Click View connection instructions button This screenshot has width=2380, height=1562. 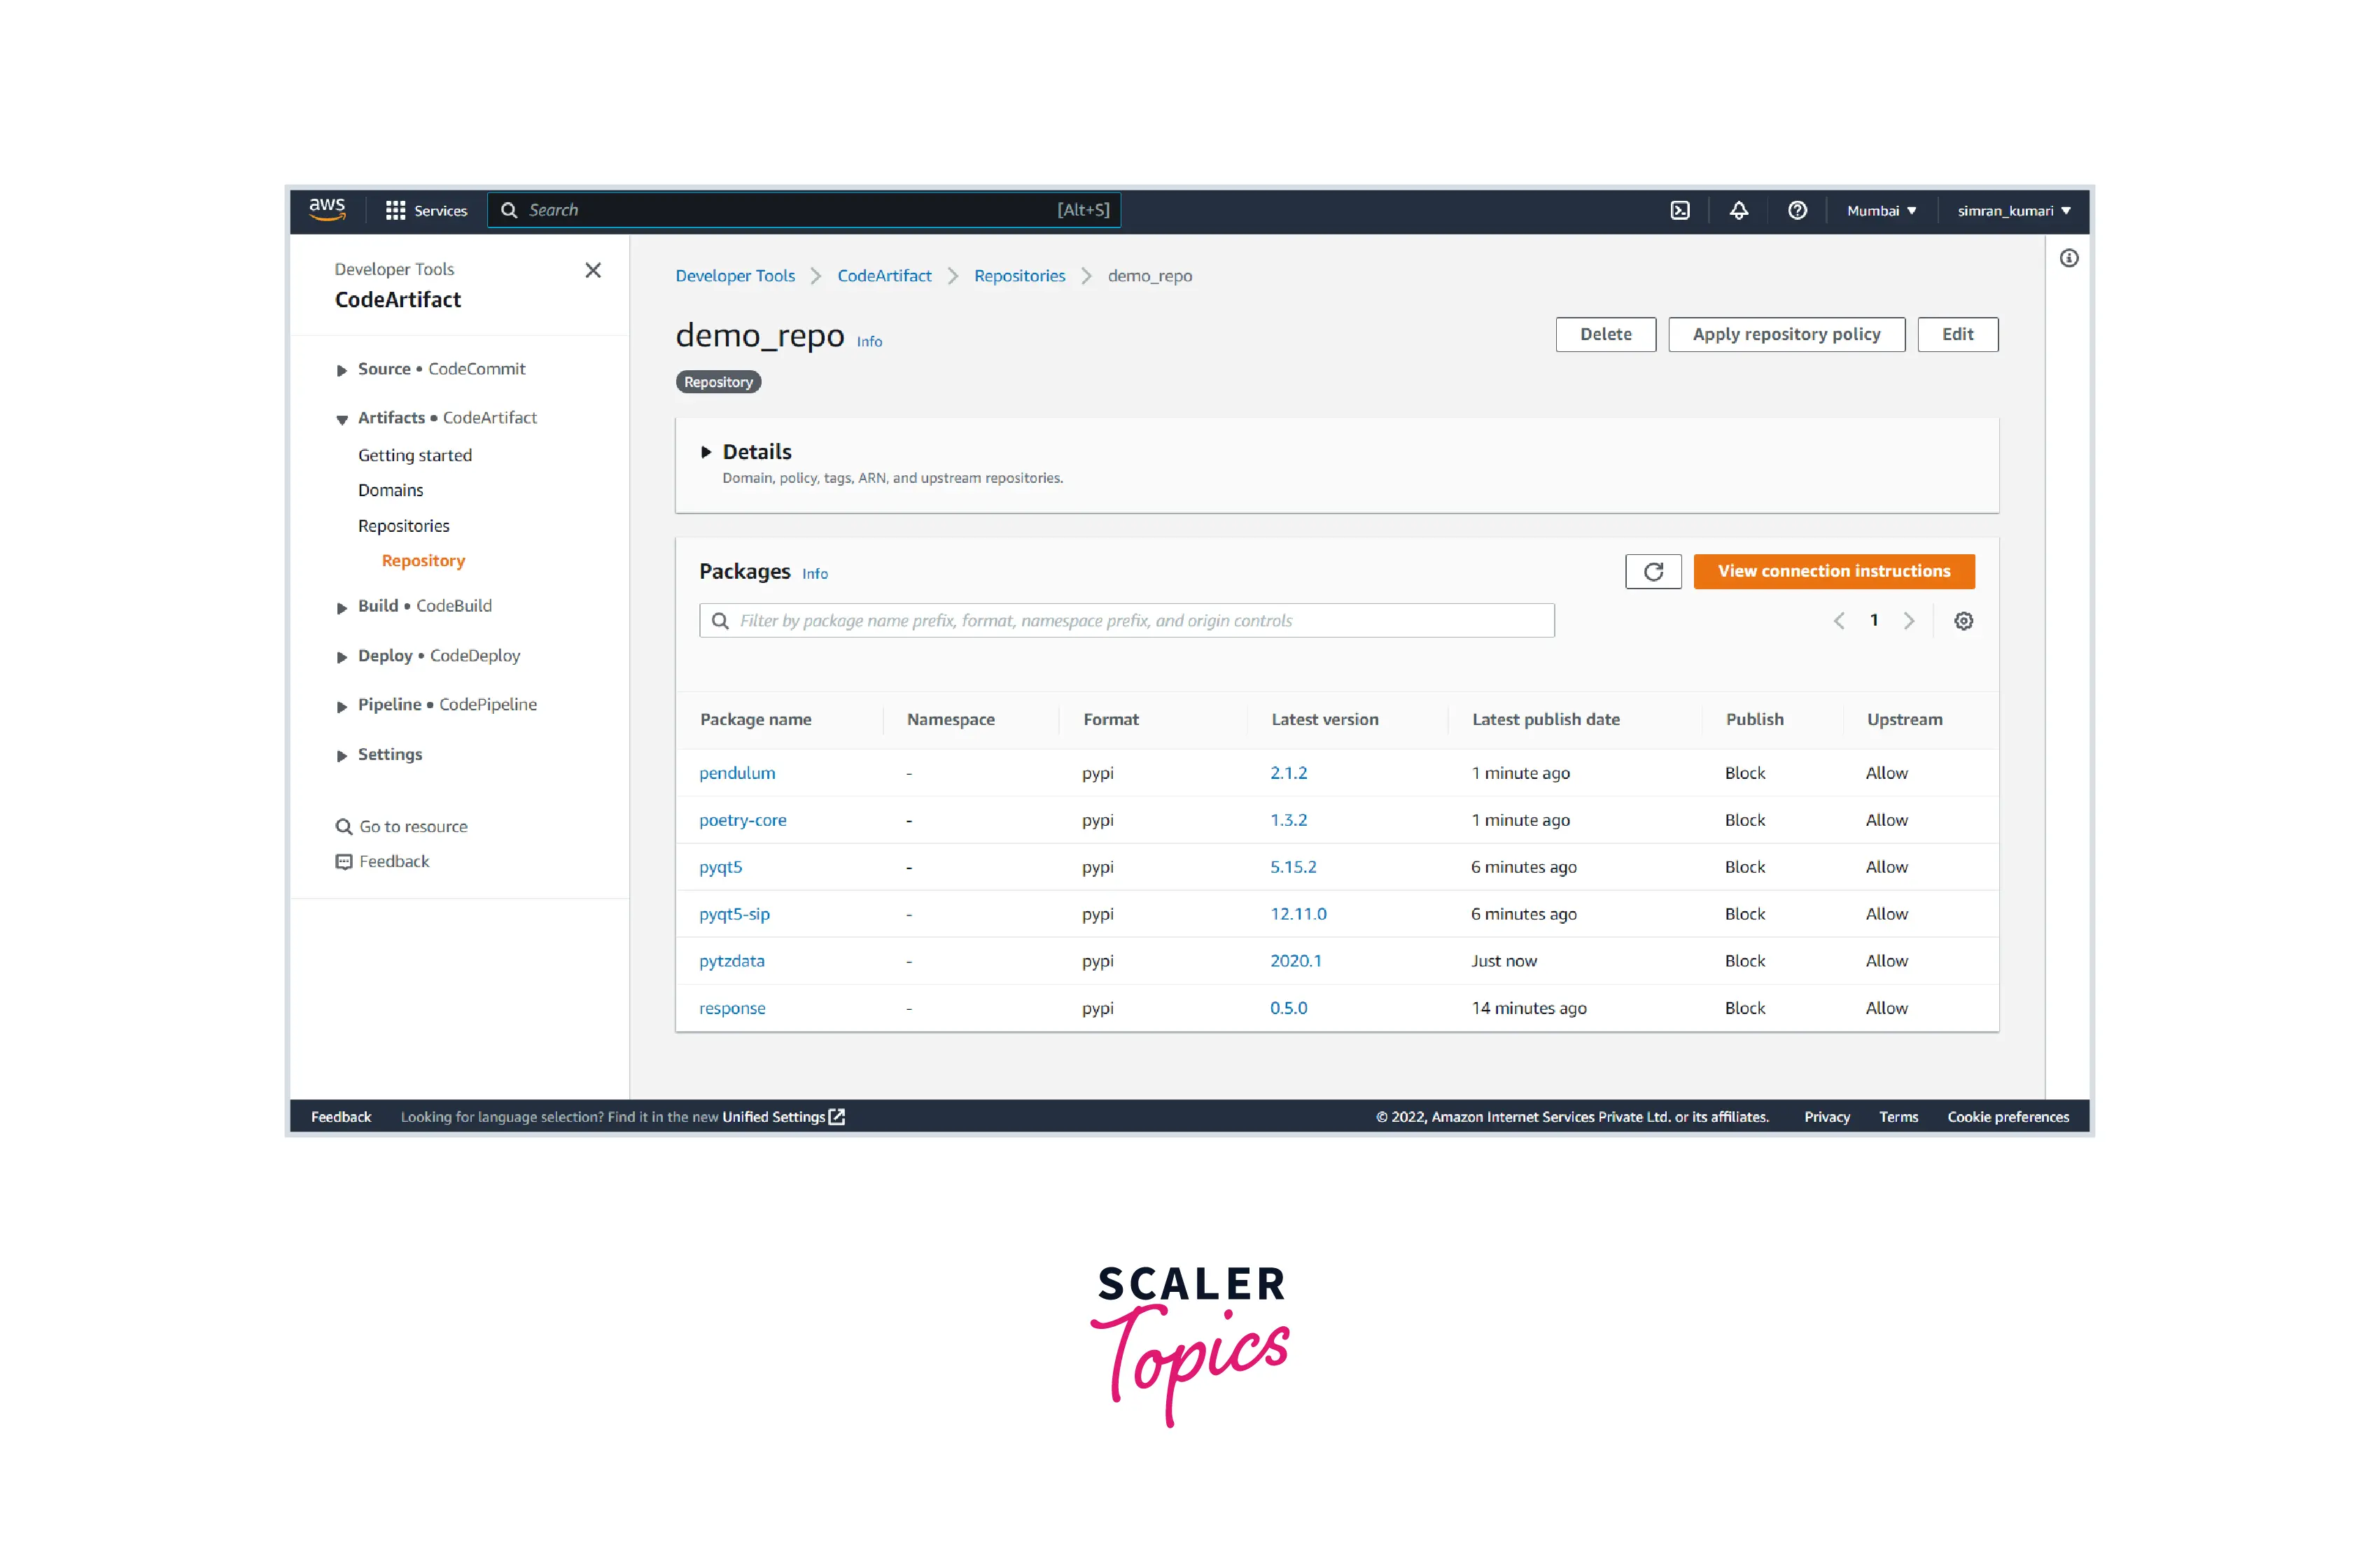(1833, 571)
